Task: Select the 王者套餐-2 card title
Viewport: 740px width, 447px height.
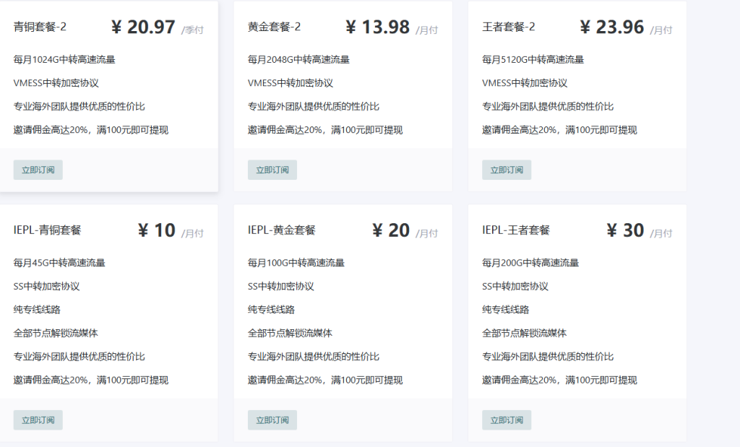Action: [x=509, y=27]
